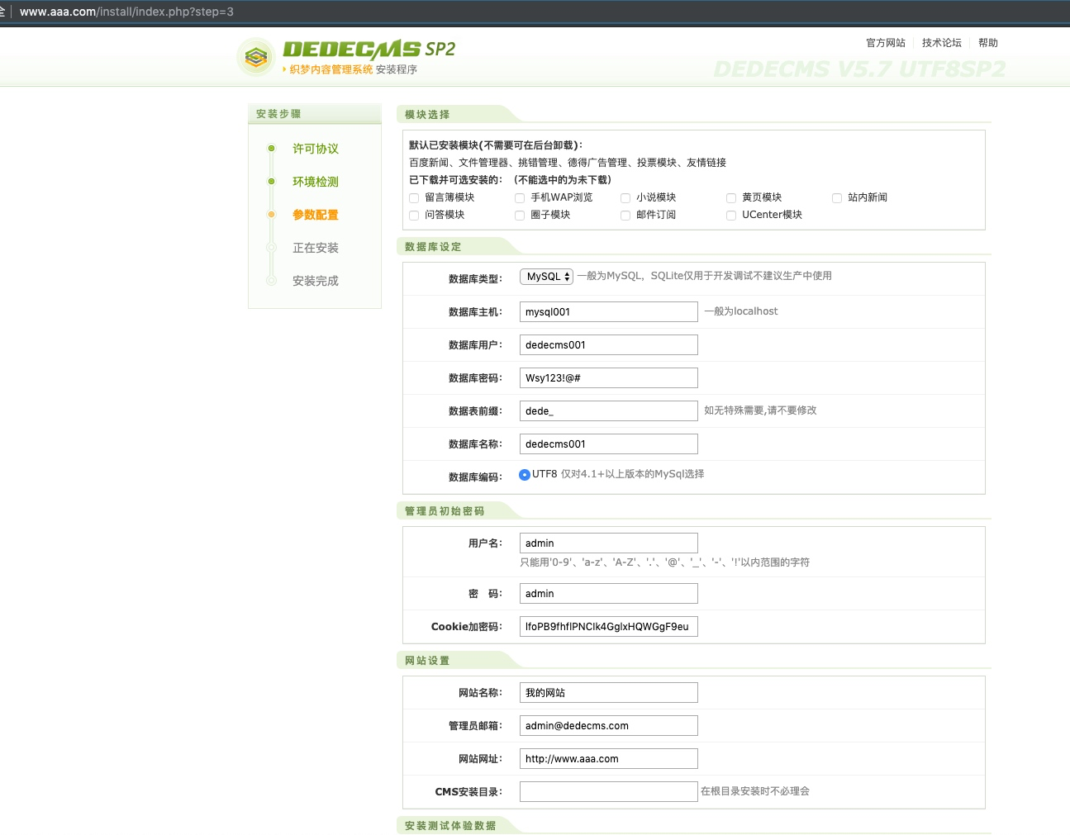Focus the 数据表前缀 field with dede_
This screenshot has width=1070, height=835.
(x=609, y=410)
